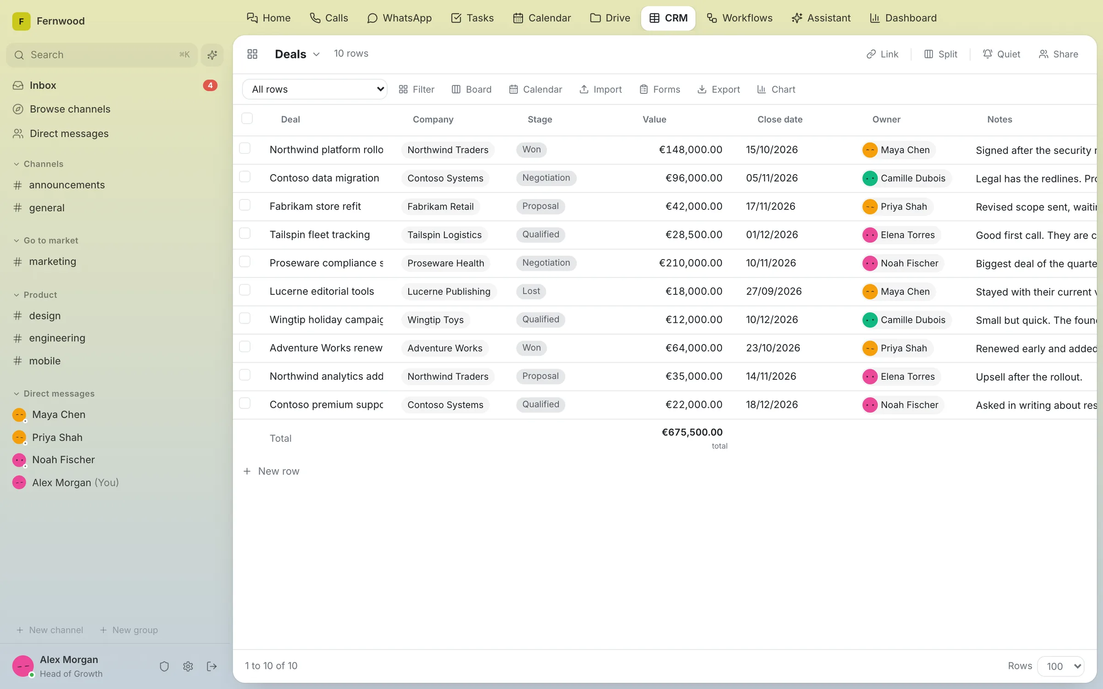Collapse the Channels section
Image resolution: width=1103 pixels, height=689 pixels.
[x=39, y=164]
